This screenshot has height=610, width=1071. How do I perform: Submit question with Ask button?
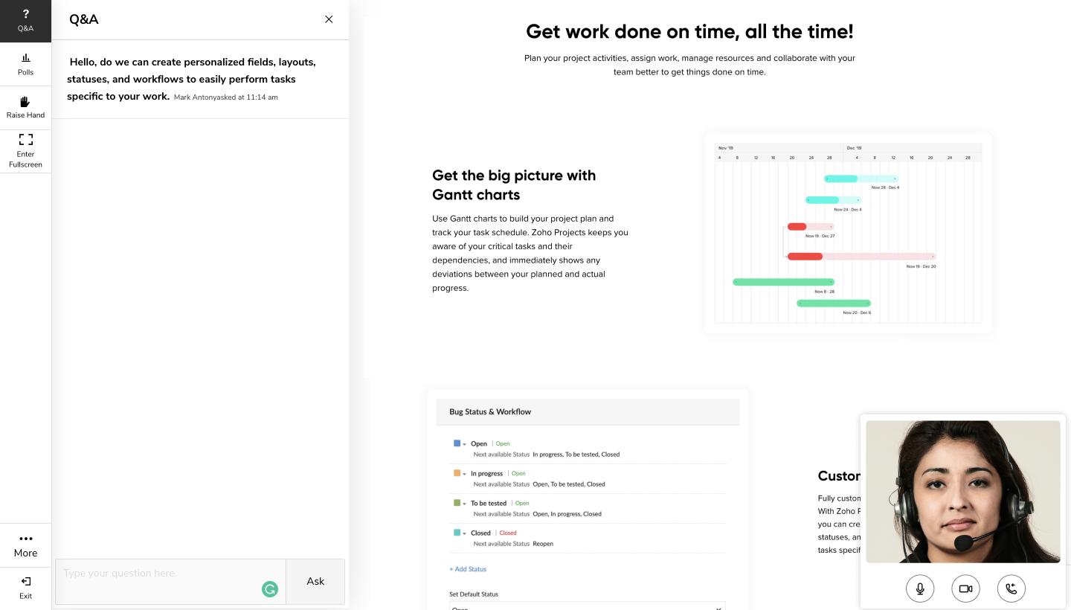pos(315,581)
